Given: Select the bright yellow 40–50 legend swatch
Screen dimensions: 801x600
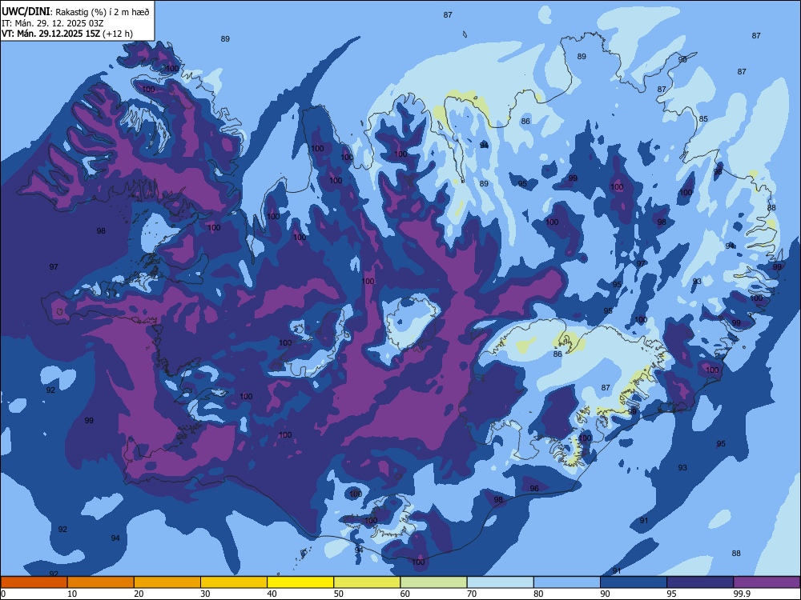Looking at the screenshot, I should [x=300, y=582].
